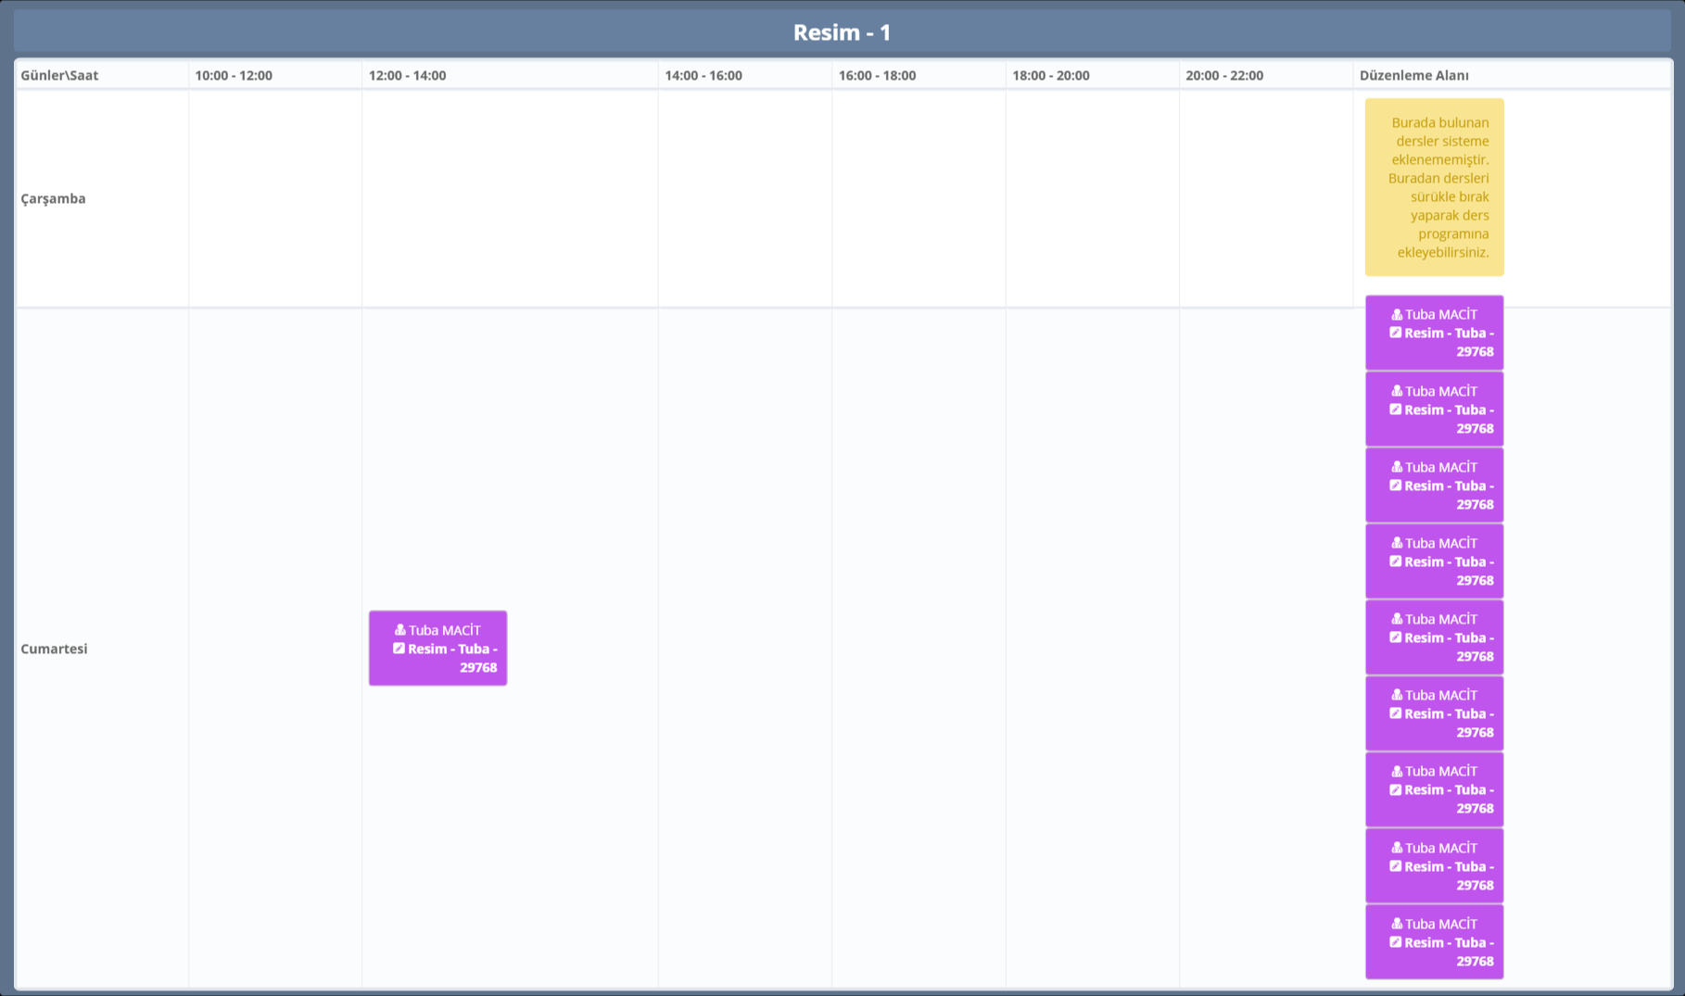Click teacher icon on the bottom-most unscheduled lesson card
Viewport: 1685px width, 996px height.
[1397, 924]
